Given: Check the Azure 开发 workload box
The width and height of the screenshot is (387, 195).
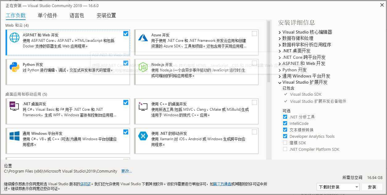Looking at the screenshot, I should 254,34.
